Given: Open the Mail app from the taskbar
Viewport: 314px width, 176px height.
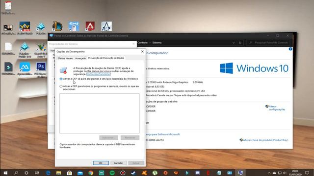Looking at the screenshot, I should [x=80, y=173].
